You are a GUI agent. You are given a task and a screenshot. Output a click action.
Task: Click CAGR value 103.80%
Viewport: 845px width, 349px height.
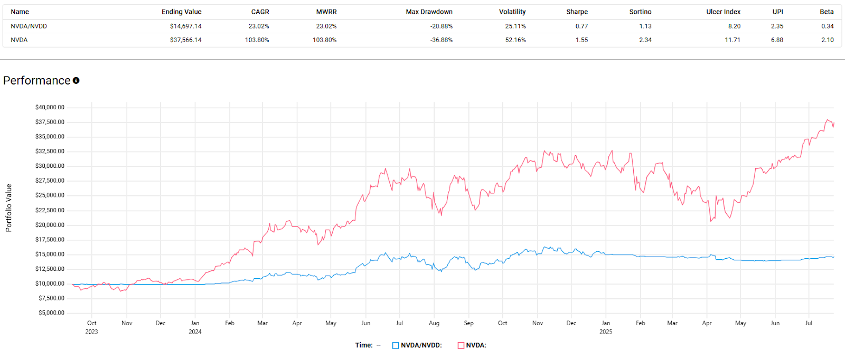pos(257,40)
